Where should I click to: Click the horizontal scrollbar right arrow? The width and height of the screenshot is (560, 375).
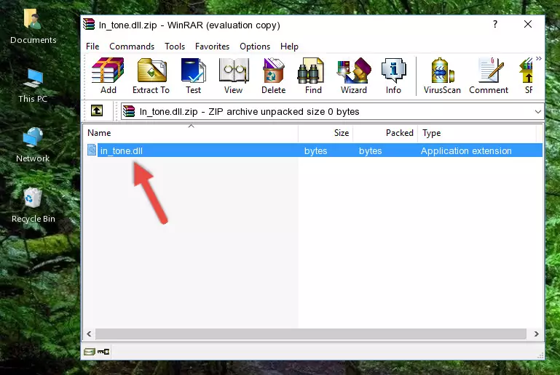tap(536, 334)
